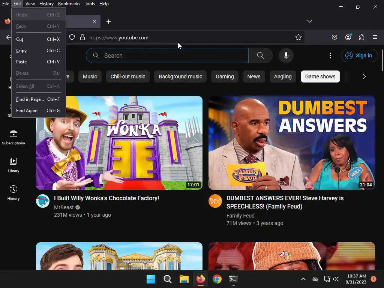
Task: Open the Family Feud channel name link
Action: 240,216
